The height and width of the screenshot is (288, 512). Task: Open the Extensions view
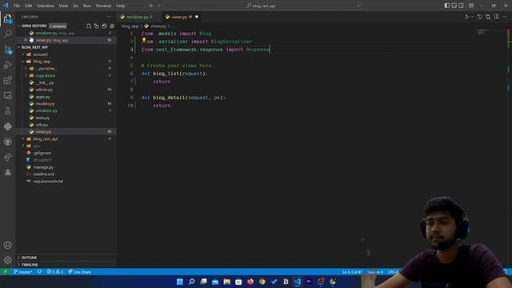click(8, 80)
